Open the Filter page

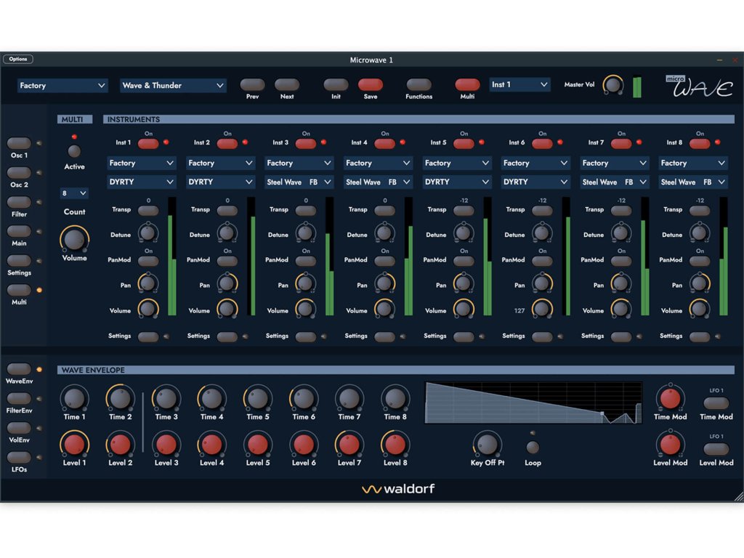(19, 202)
